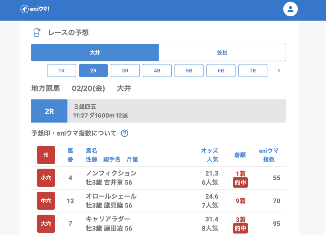Pick the 5R race button
The width and height of the screenshot is (326, 235).
pyautogui.click(x=189, y=71)
